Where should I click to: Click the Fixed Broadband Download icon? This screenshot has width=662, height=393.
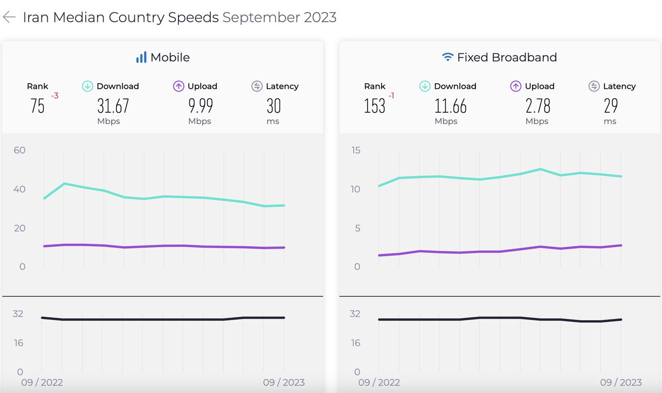425,86
